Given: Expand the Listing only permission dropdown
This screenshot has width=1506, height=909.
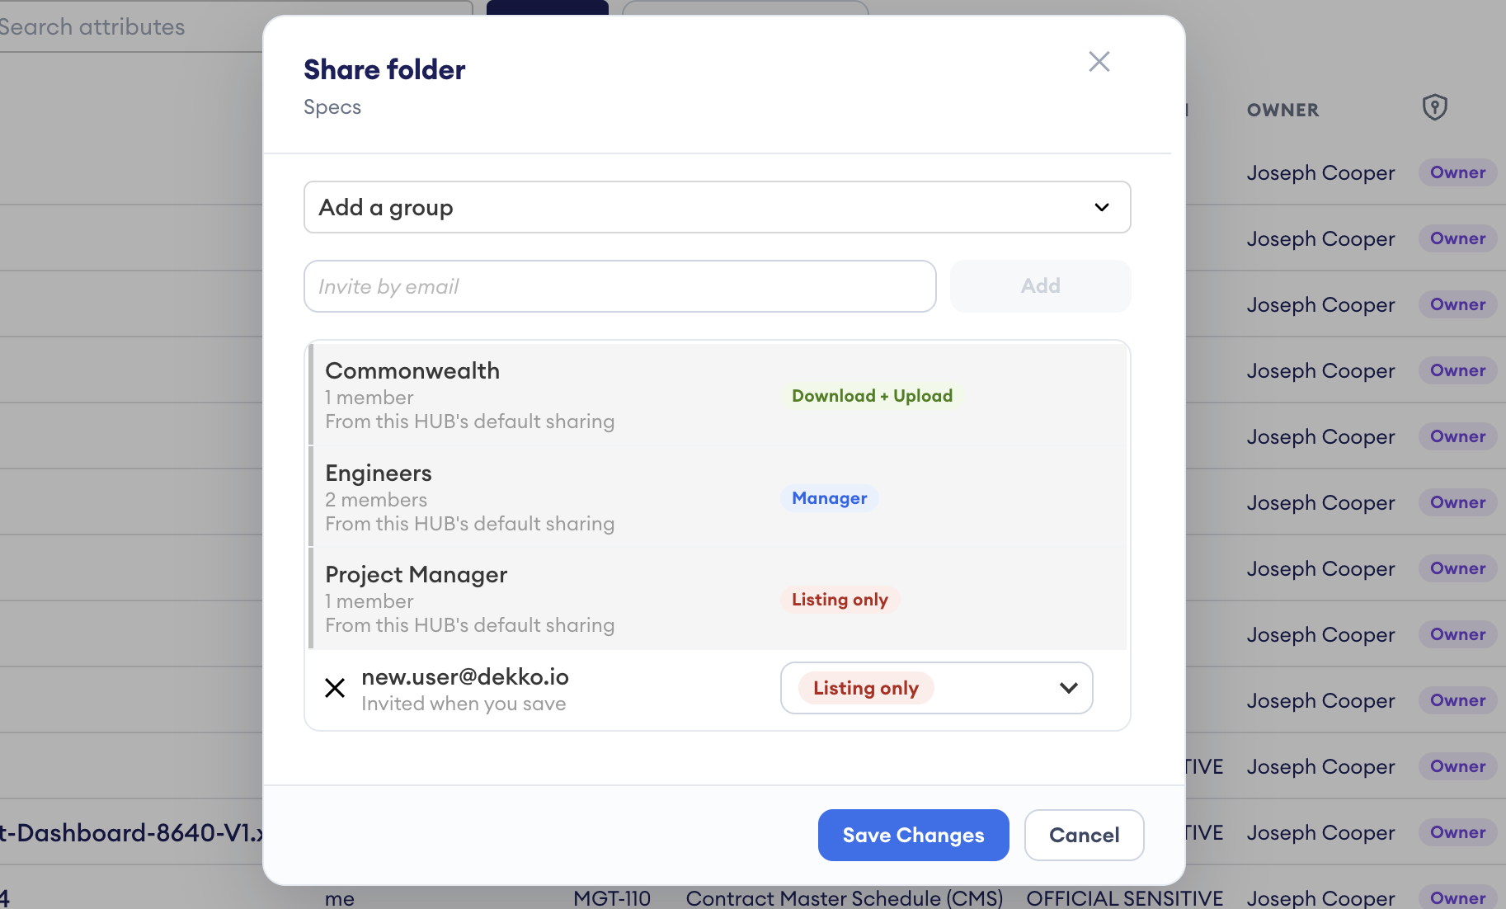Looking at the screenshot, I should 936,688.
